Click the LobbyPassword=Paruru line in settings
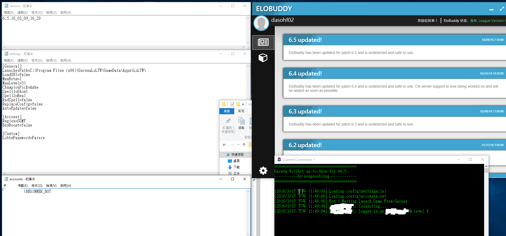The image size is (506, 236). coord(24,138)
